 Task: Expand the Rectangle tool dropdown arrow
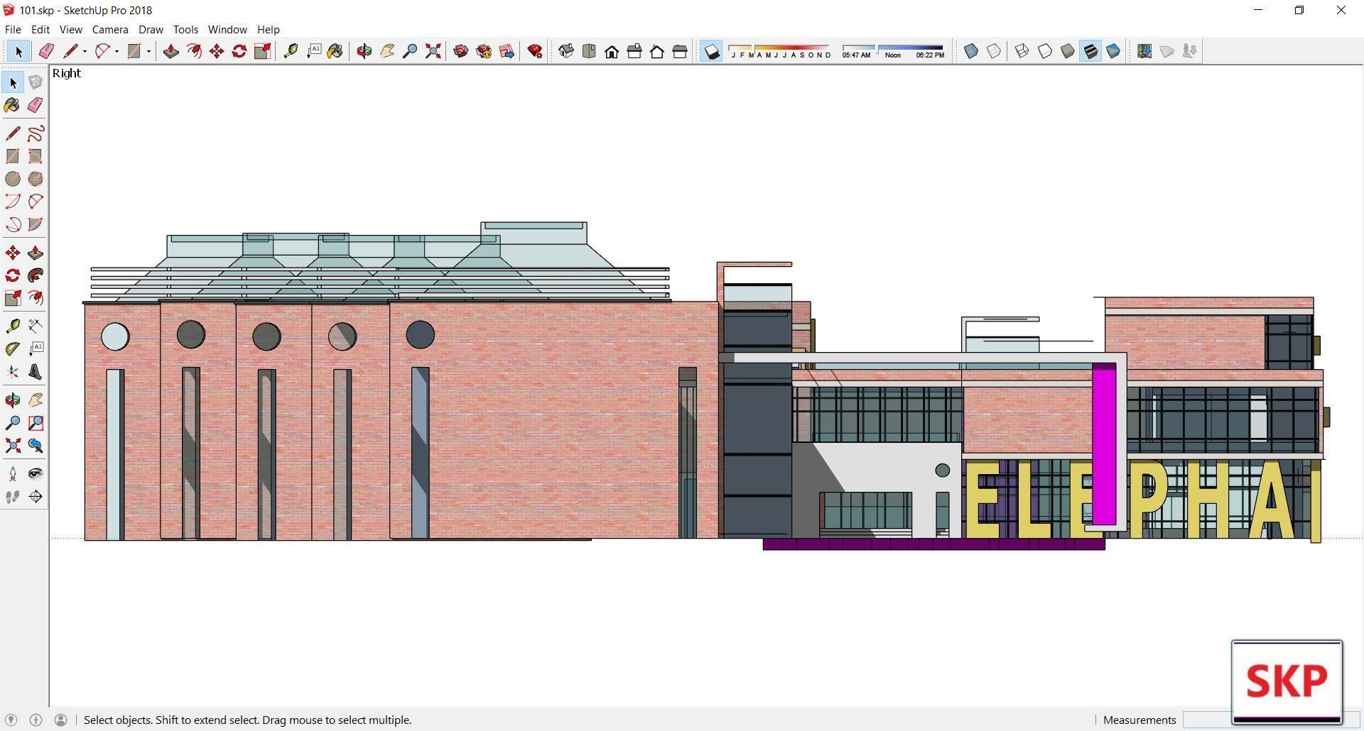point(148,51)
